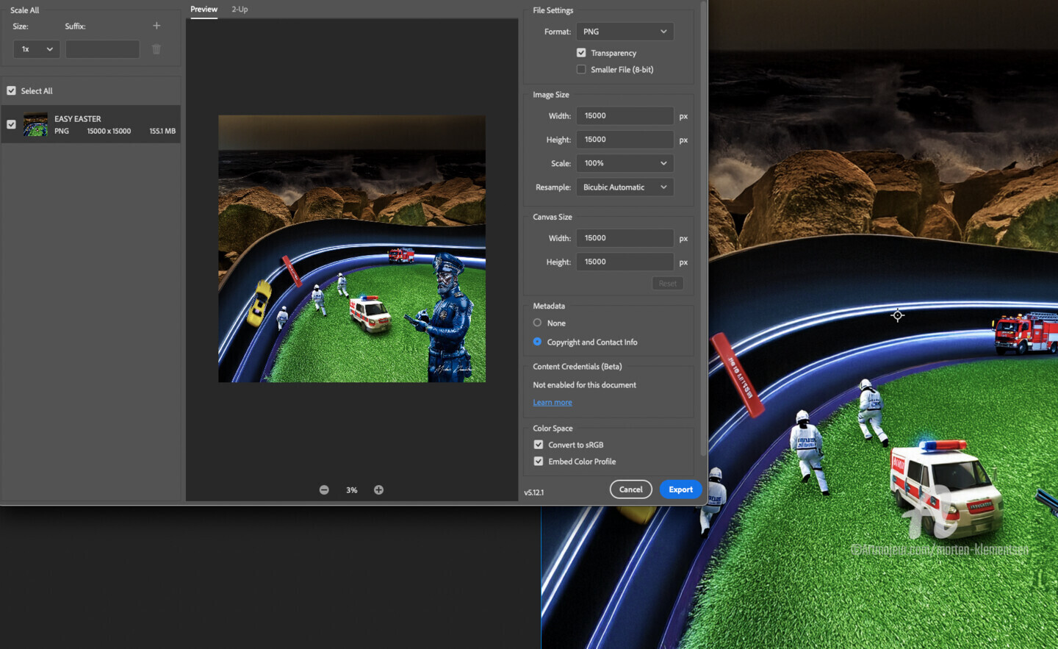
Task: Click the Canvas Size Width field
Action: click(x=625, y=238)
